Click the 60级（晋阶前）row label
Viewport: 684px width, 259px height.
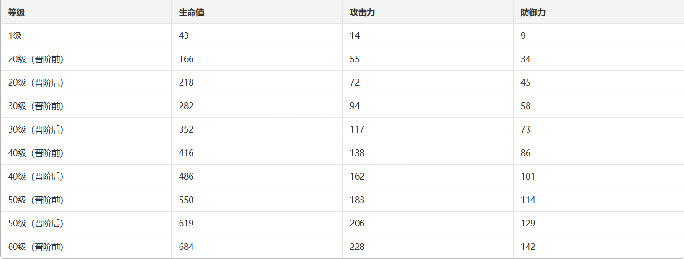pyautogui.click(x=36, y=247)
